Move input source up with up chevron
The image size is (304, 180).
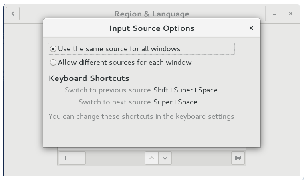coord(151,158)
